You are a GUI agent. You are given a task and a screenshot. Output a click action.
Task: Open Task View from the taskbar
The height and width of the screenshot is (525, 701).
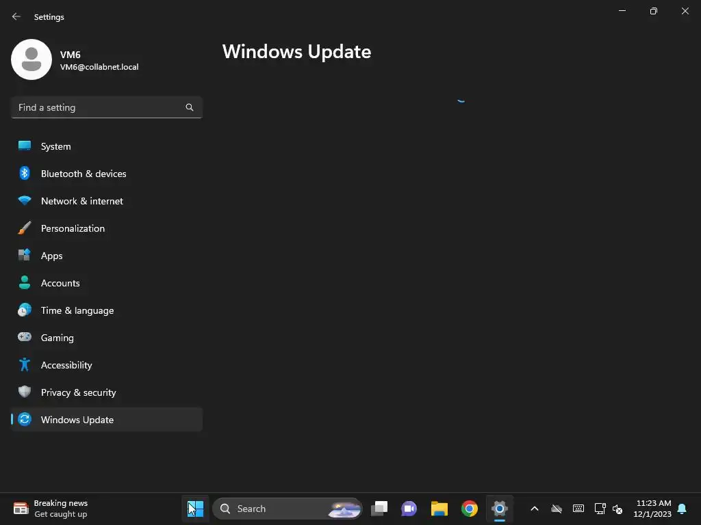tap(379, 509)
